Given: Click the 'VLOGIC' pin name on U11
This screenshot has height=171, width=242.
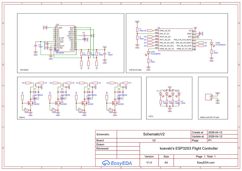Looking at the screenshot, I should click(x=60, y=42).
